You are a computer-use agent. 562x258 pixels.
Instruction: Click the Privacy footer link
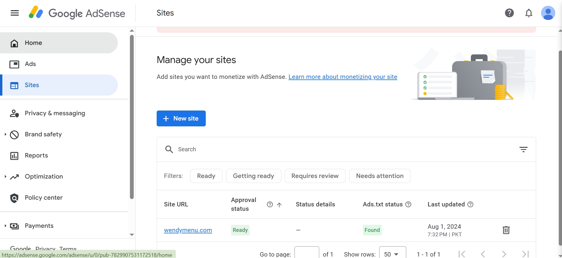[45, 249]
